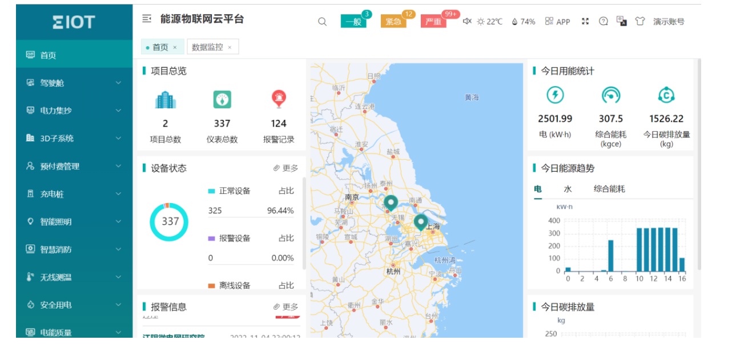Click the red alarm icon above 报警记录
740x344 pixels.
click(x=279, y=99)
